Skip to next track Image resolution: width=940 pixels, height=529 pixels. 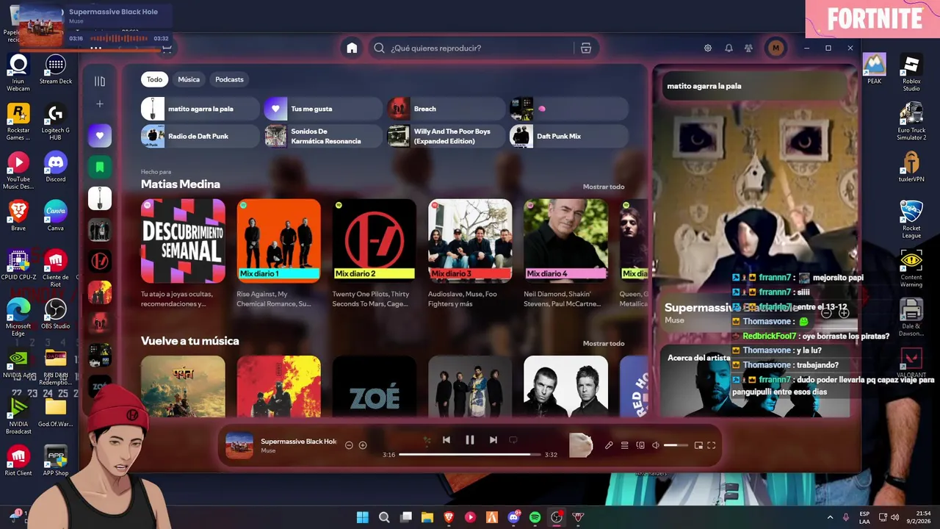(493, 440)
